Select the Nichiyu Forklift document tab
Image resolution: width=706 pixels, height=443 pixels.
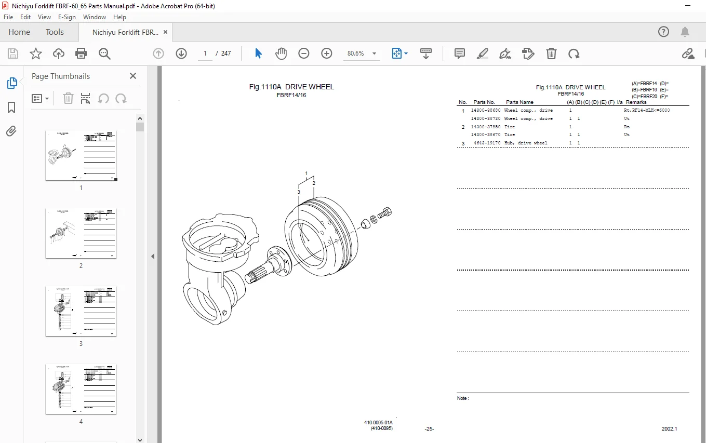click(125, 32)
